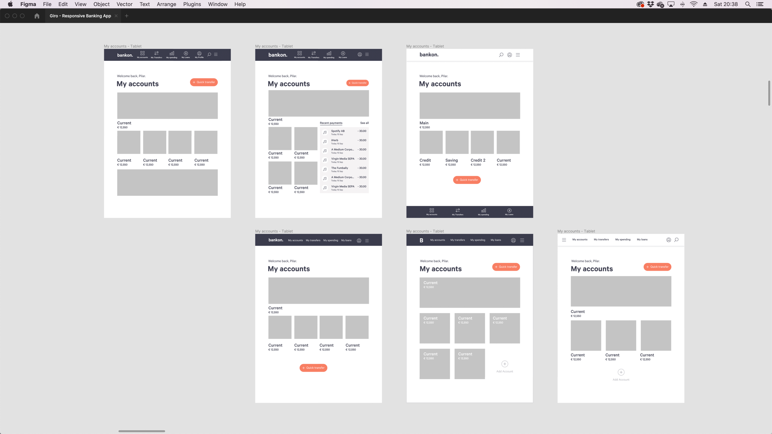This screenshot has height=434, width=772.
Task: Click the vertical canvas scrollbar
Action: [x=769, y=93]
